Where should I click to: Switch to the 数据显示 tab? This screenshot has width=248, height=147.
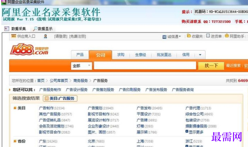(x=43, y=29)
